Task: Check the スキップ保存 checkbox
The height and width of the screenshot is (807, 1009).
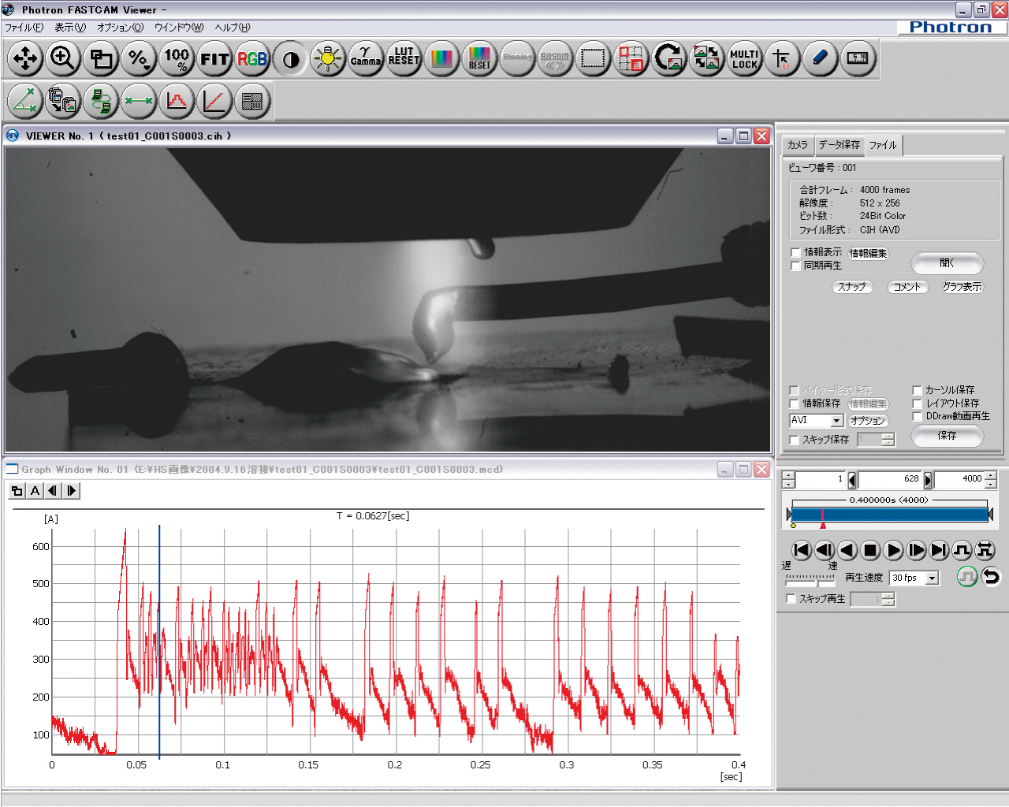Action: click(x=794, y=440)
